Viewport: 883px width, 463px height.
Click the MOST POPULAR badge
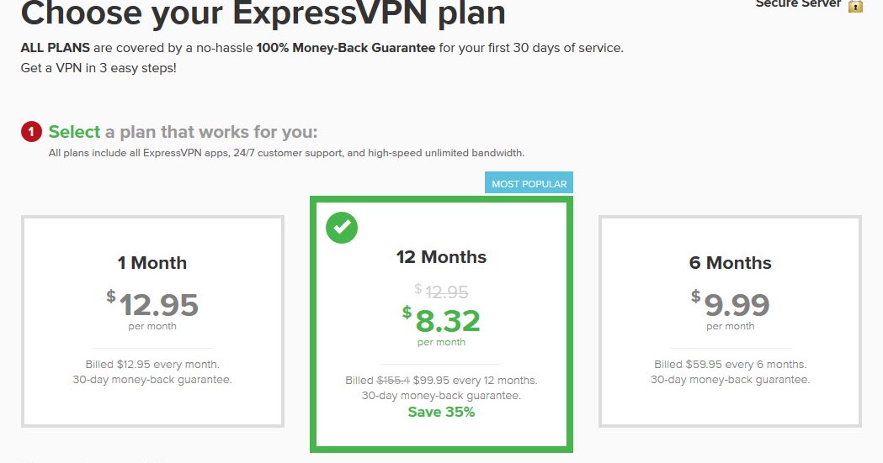point(529,184)
